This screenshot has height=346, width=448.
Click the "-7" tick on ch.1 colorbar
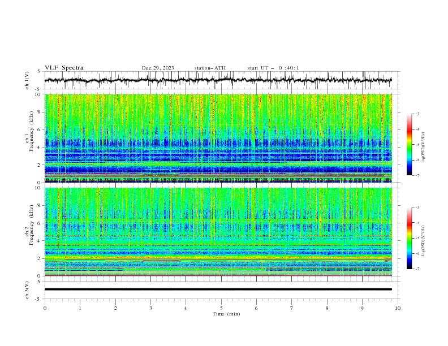(417, 176)
